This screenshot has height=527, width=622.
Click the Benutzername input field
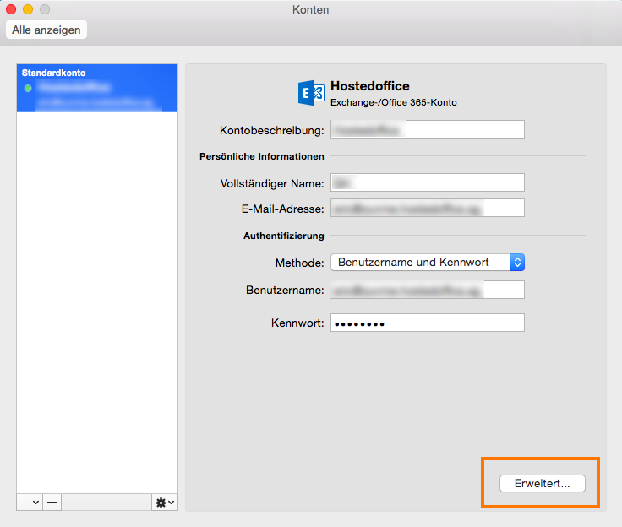[x=427, y=291]
